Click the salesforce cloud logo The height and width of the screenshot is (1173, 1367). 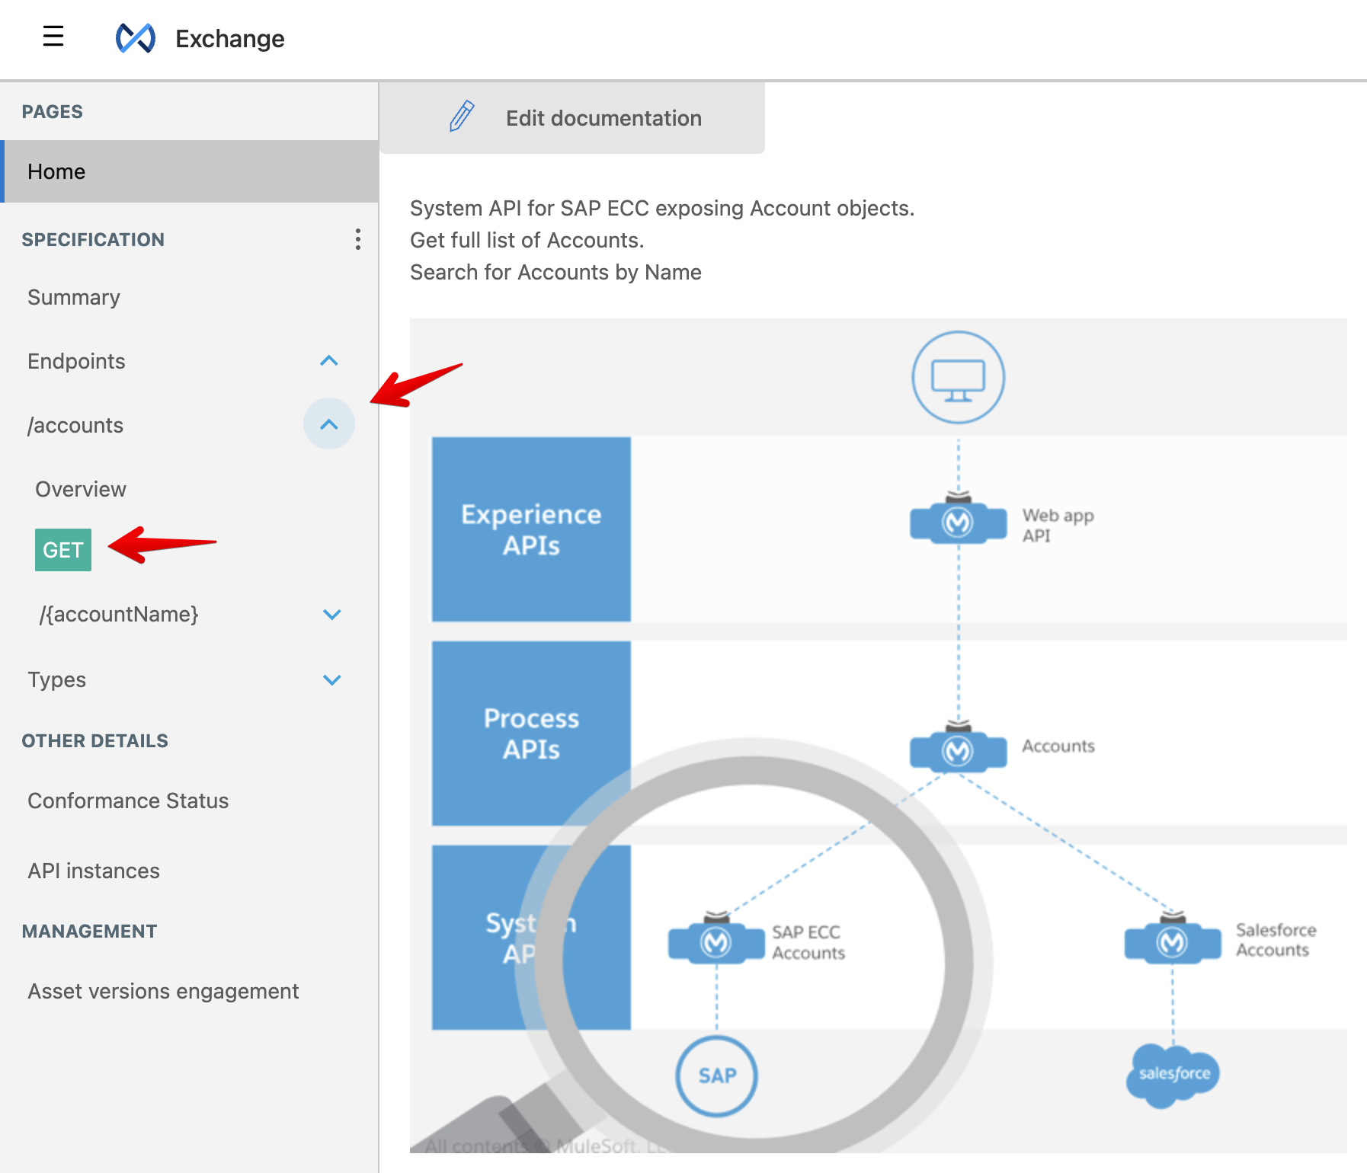pyautogui.click(x=1173, y=1075)
